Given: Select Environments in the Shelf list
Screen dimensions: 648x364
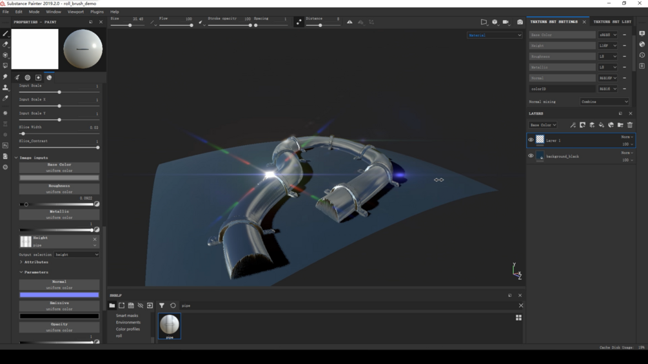Looking at the screenshot, I should click(x=128, y=322).
